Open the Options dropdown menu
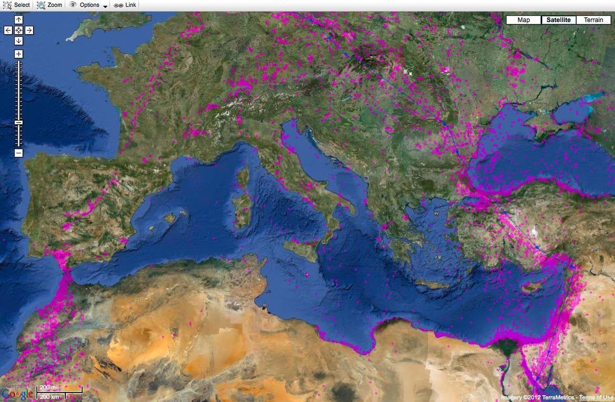Image resolution: width=615 pixels, height=402 pixels. coord(88,5)
